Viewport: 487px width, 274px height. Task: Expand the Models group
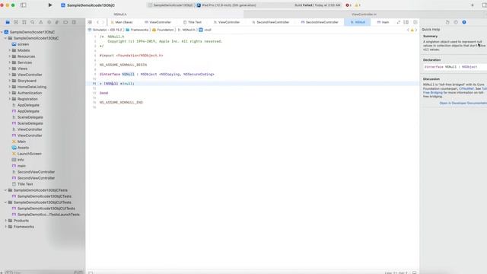10,50
